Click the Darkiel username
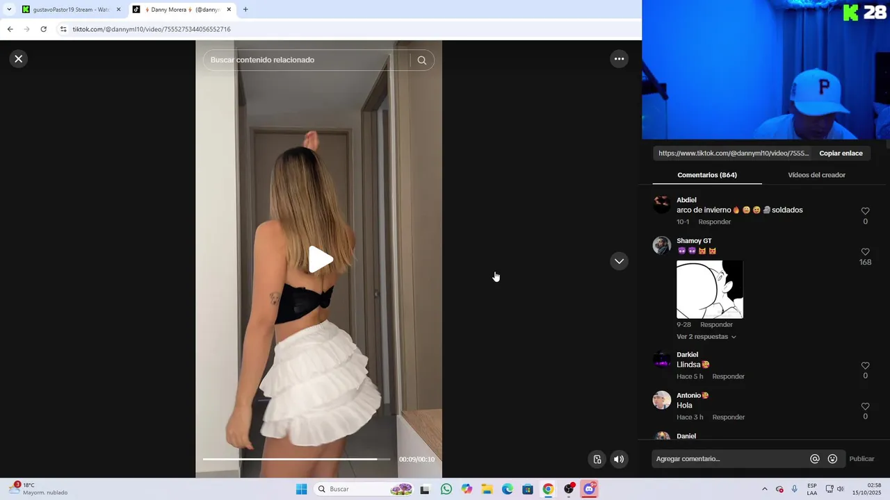Viewport: 890px width, 500px height. tap(687, 355)
